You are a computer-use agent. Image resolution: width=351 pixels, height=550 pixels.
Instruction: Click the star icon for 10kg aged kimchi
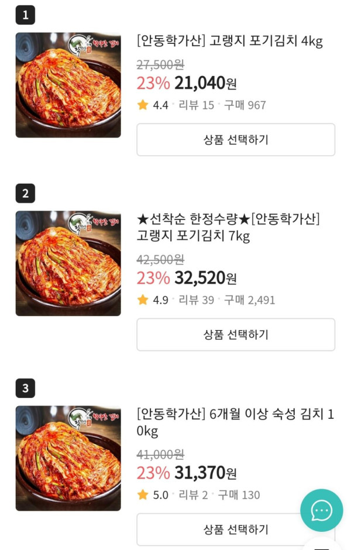click(143, 494)
